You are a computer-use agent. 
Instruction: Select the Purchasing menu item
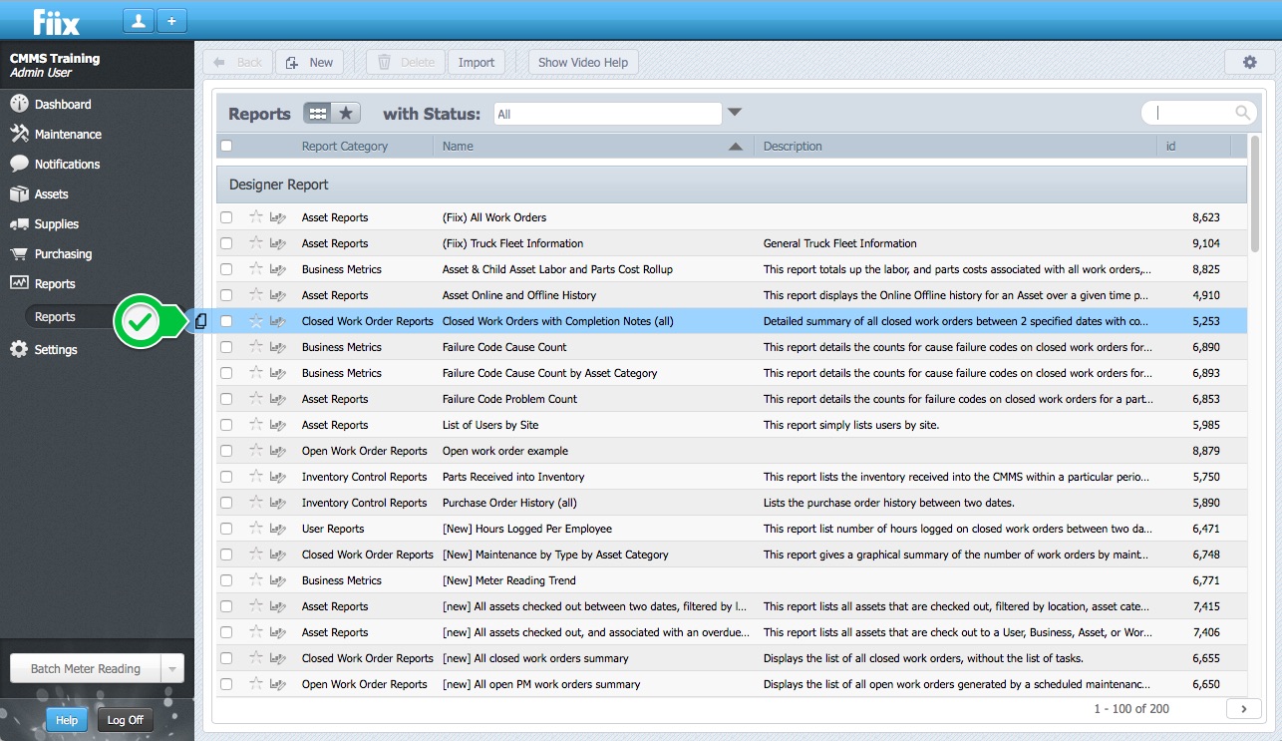tap(63, 253)
